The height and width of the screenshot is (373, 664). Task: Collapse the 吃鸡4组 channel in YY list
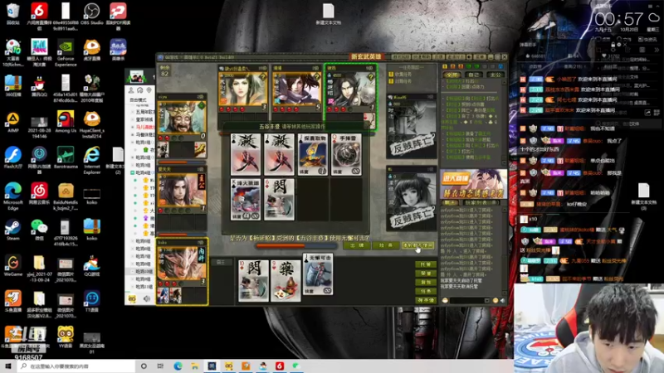coord(133,172)
